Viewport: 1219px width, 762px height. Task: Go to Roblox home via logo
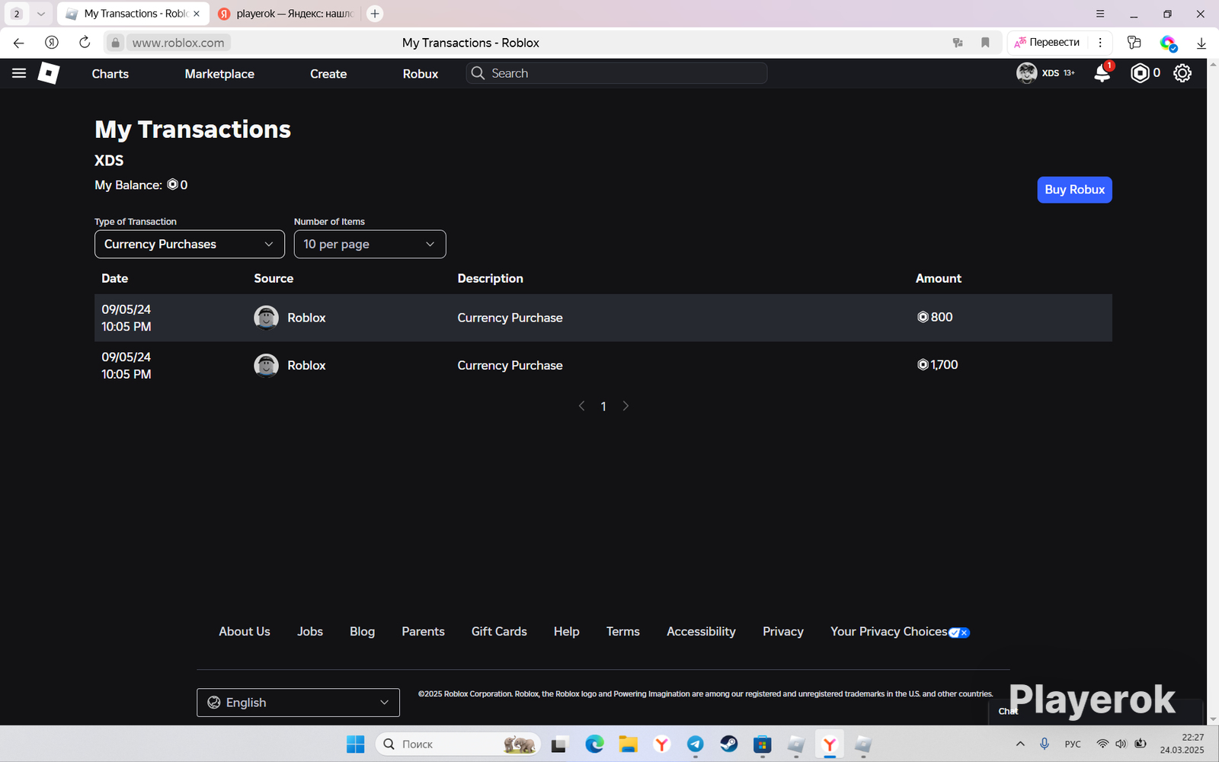(x=49, y=73)
